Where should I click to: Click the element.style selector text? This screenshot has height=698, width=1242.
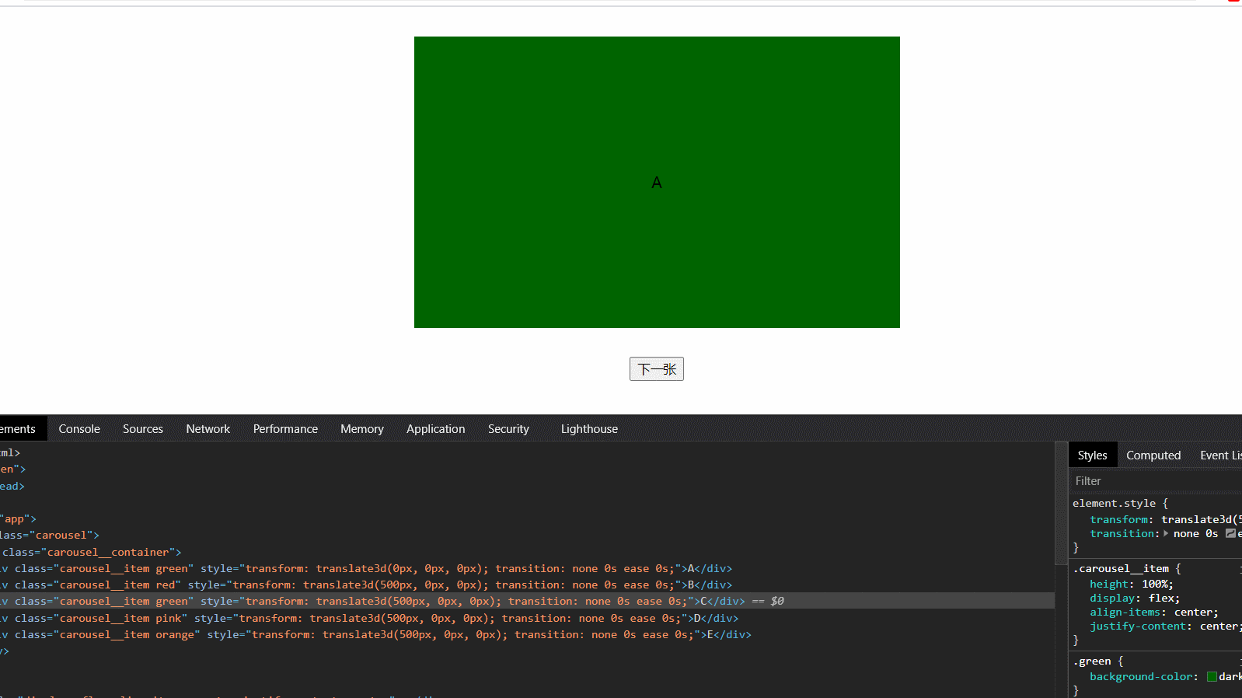point(1114,504)
